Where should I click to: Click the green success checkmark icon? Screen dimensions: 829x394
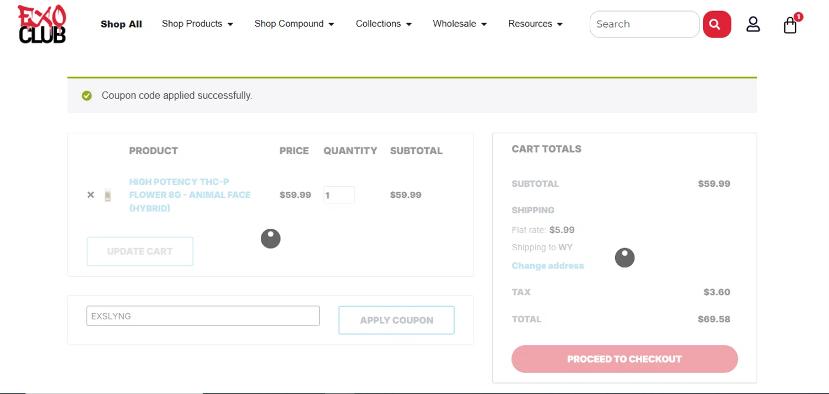point(87,96)
